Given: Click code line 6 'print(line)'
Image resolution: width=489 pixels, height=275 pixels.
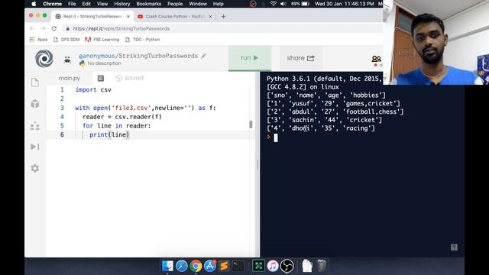Looking at the screenshot, I should [109, 134].
